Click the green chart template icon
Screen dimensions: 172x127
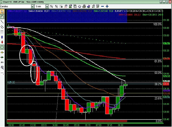(x=70, y=7)
